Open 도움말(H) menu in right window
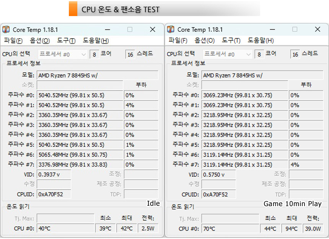Image resolution: width=329 pixels, height=239 pixels. 261,41
